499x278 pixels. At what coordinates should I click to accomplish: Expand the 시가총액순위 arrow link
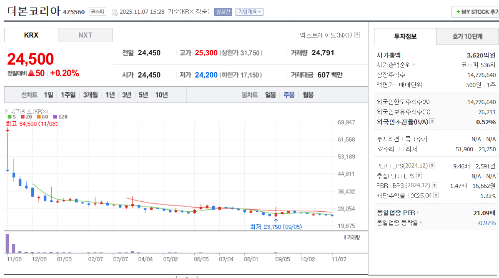coord(414,65)
